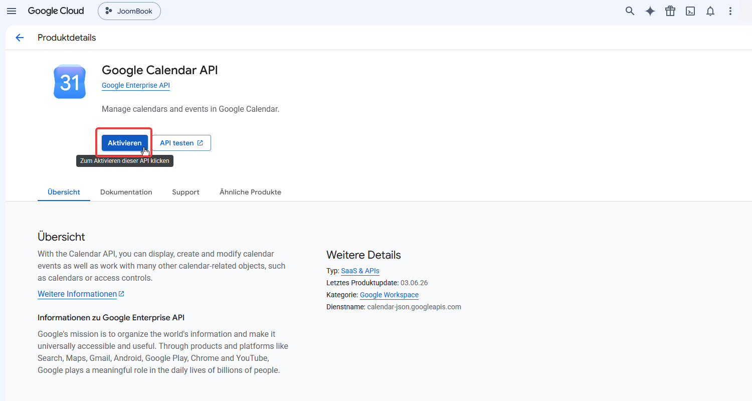Click 'Manage calendars and events' description

point(191,109)
